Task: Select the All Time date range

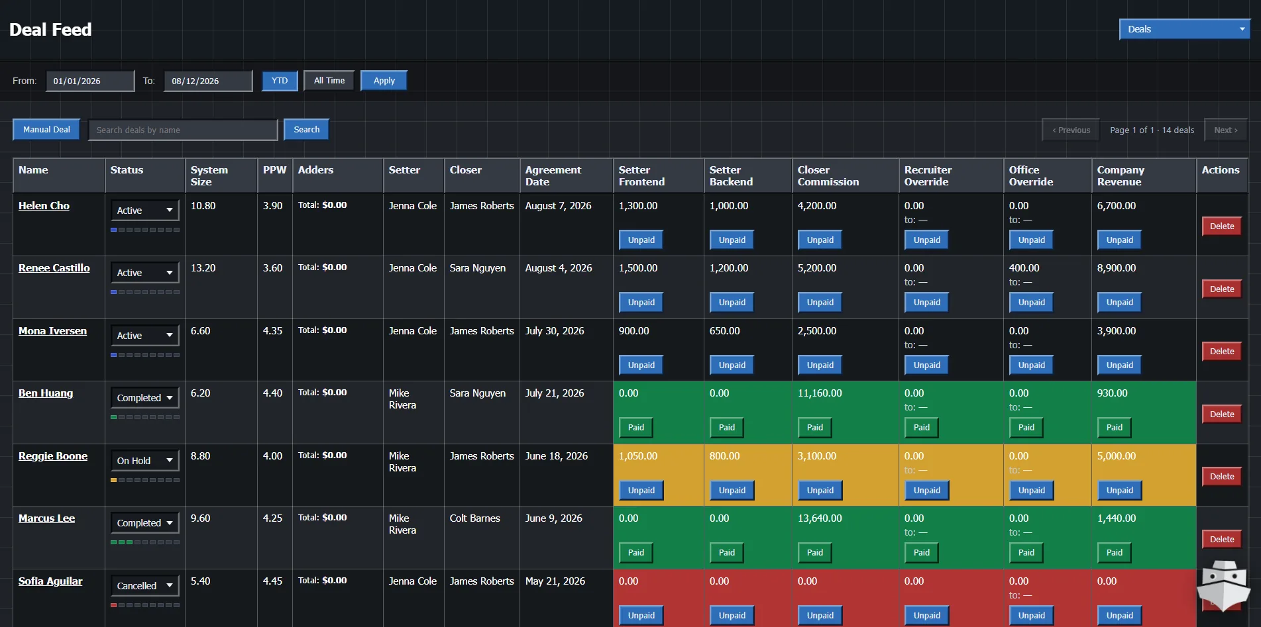Action: coord(329,81)
